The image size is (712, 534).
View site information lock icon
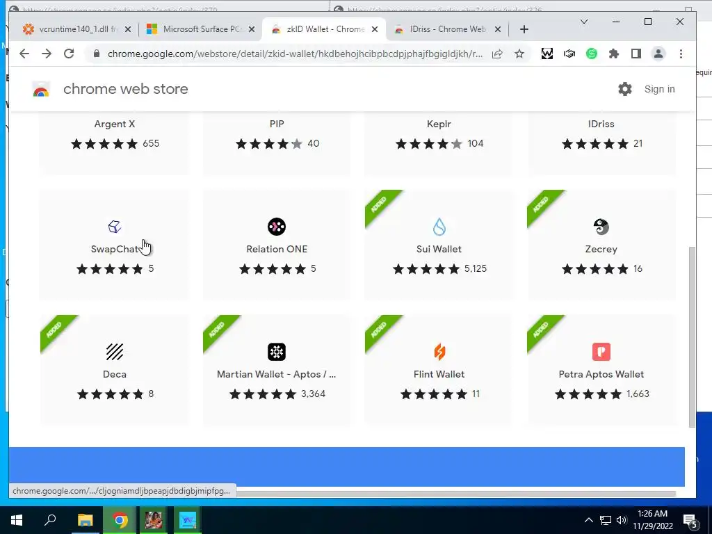pyautogui.click(x=96, y=54)
